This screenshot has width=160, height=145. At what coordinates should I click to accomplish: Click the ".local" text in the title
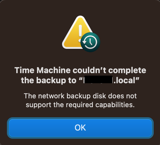(x=125, y=80)
